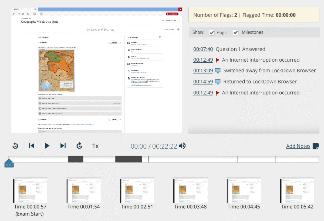
Task: Move the timeline position marker
Action: tap(9, 162)
